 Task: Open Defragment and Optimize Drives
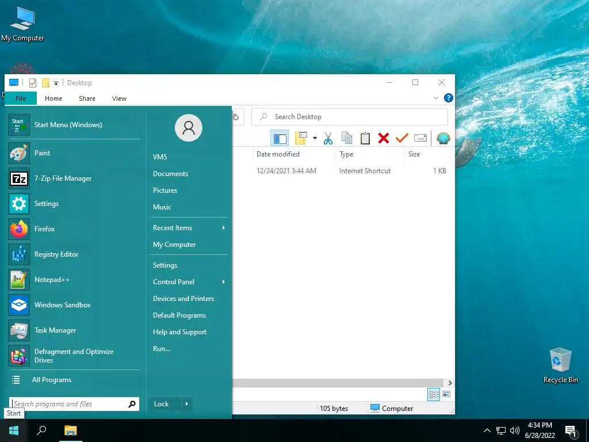[74, 356]
